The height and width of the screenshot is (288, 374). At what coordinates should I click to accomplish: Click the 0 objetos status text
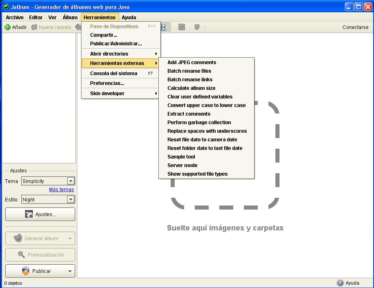point(13,283)
